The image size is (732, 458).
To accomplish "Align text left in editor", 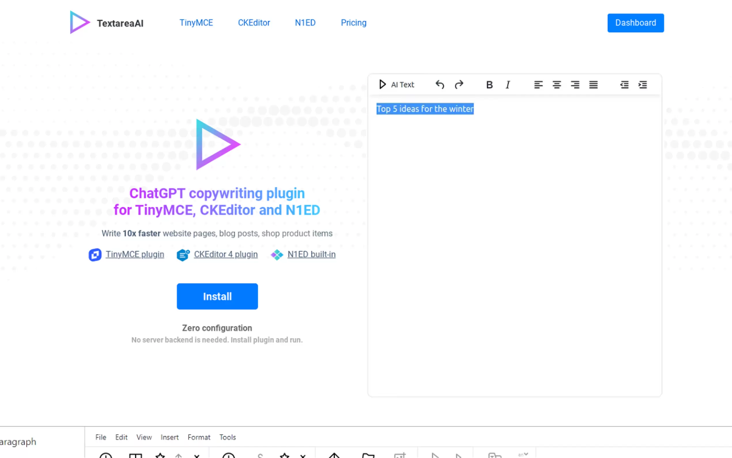I will click(538, 85).
